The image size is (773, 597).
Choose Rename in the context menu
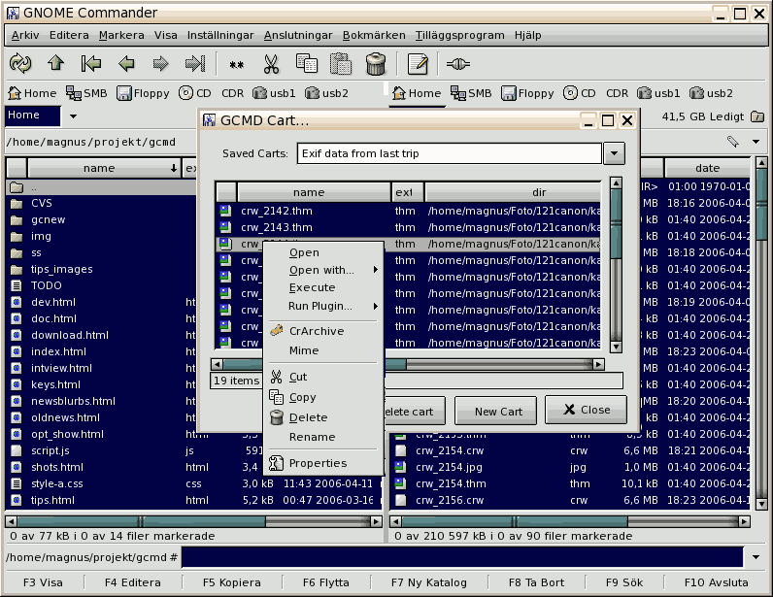(x=324, y=437)
